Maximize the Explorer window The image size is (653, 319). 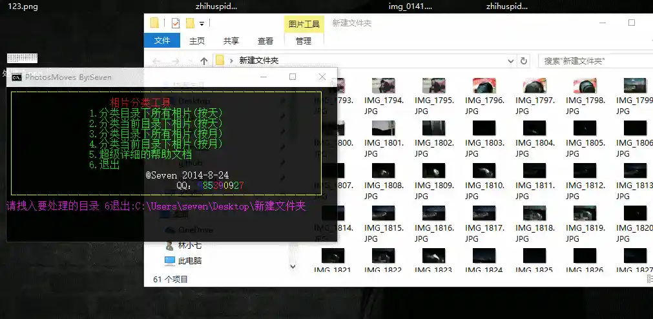pos(631,23)
